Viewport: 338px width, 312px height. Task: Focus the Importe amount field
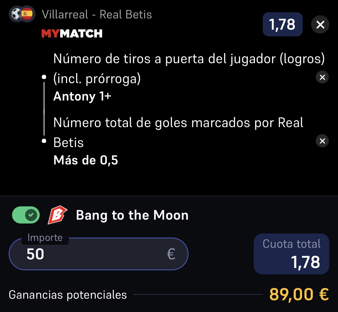click(99, 254)
